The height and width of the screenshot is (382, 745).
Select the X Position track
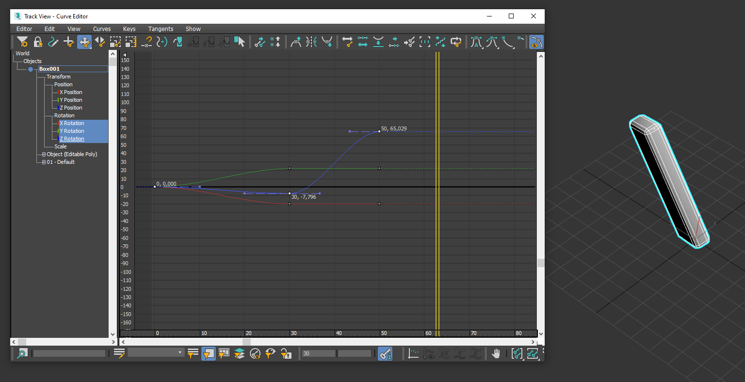71,92
